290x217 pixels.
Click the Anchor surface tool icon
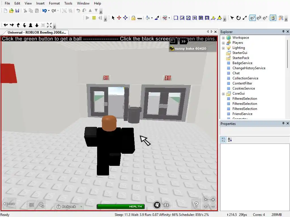click(140, 18)
